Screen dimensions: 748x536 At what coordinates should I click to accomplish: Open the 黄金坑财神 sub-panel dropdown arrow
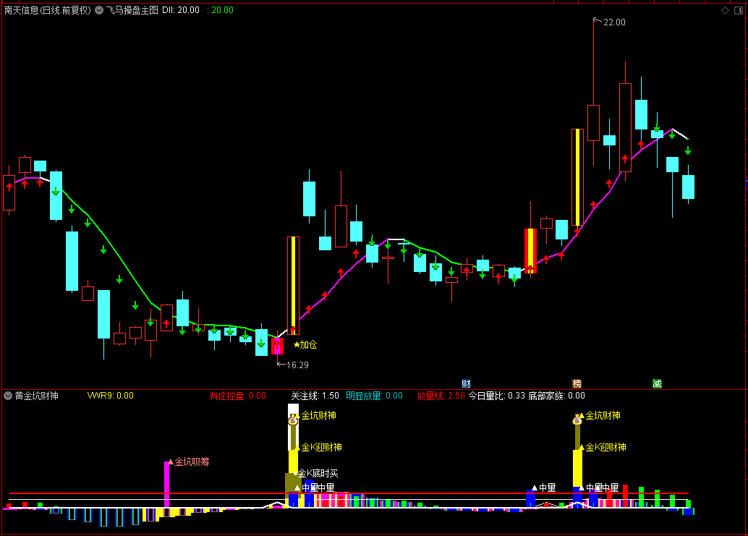(x=8, y=396)
